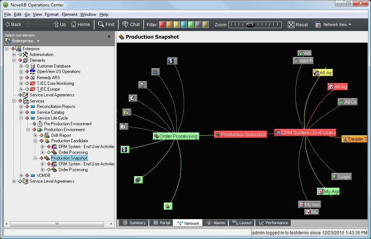
Task: Expand the Drift Report node
Action: (x=35, y=135)
